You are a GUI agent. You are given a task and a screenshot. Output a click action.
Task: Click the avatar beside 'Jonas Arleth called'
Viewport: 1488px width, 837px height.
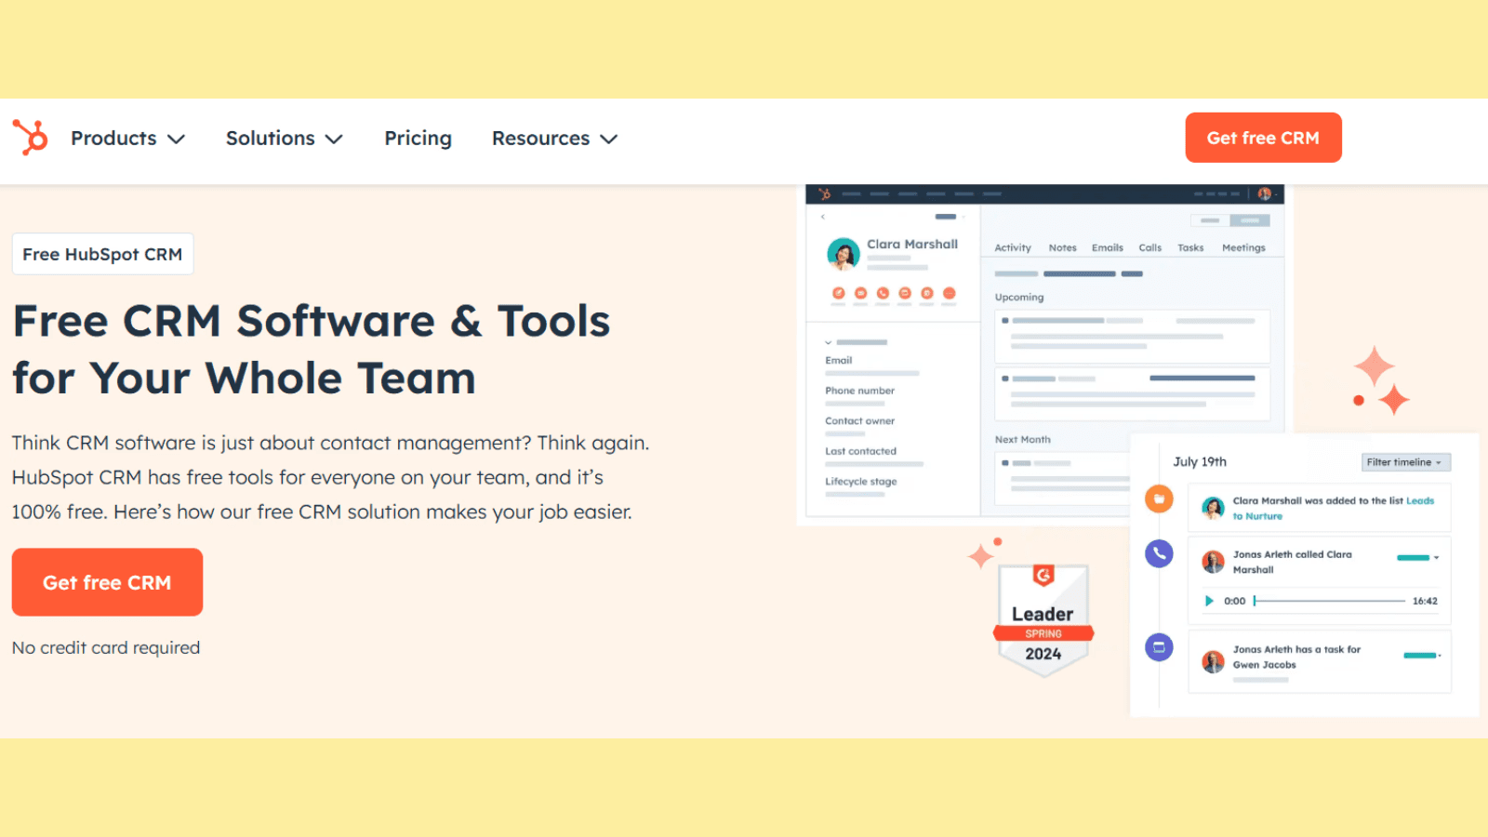1213,562
